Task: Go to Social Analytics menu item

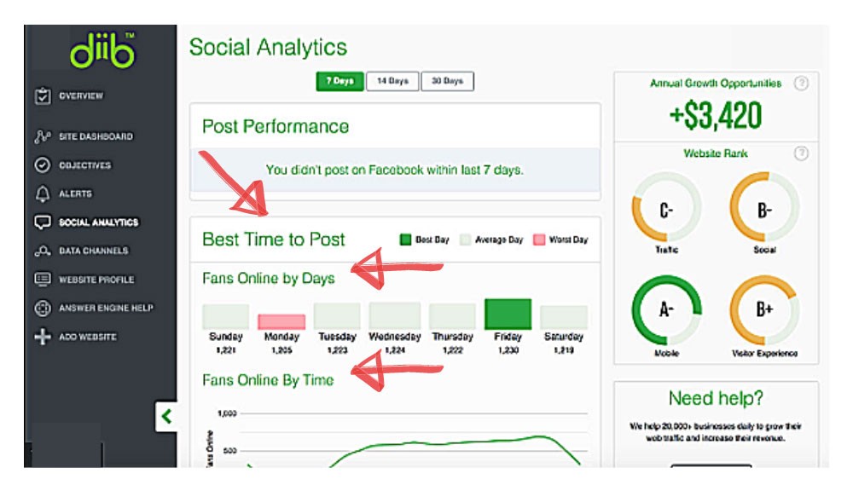Action: coord(98,222)
